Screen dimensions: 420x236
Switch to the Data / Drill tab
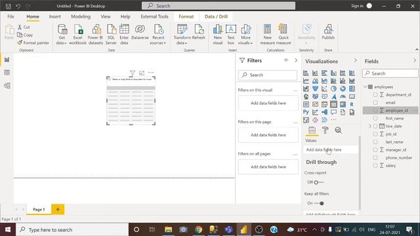pos(216,16)
